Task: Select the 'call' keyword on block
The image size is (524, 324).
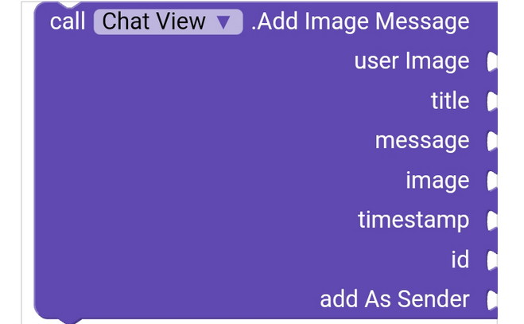Action: click(x=68, y=21)
